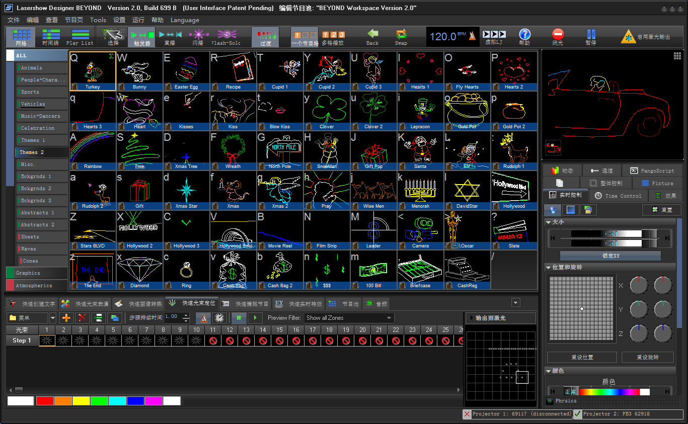Select the Turkey cue thumbnail

[x=93, y=71]
